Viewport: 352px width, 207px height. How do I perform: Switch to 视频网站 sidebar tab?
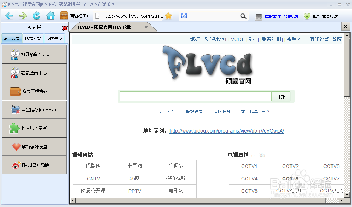pos(33,39)
